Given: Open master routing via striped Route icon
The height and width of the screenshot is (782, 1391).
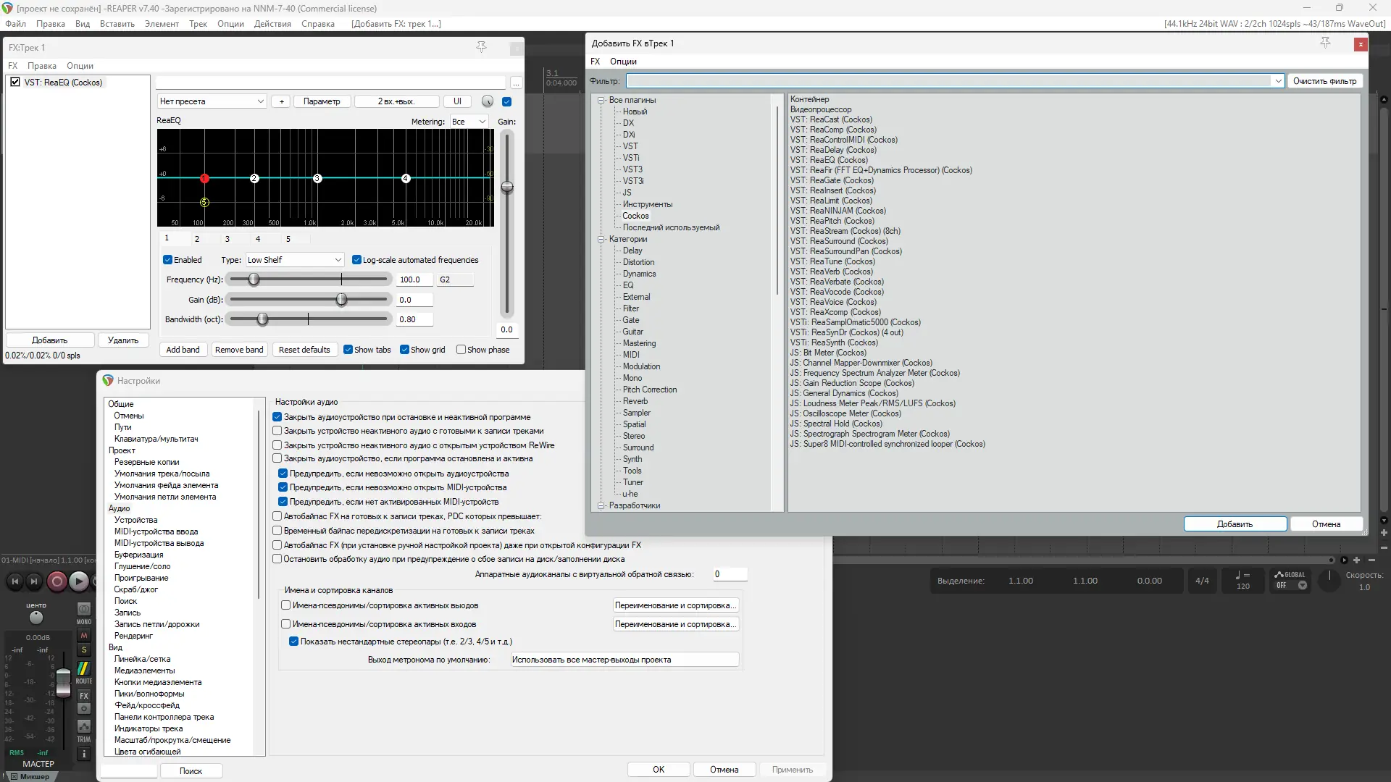Looking at the screenshot, I should (x=84, y=668).
